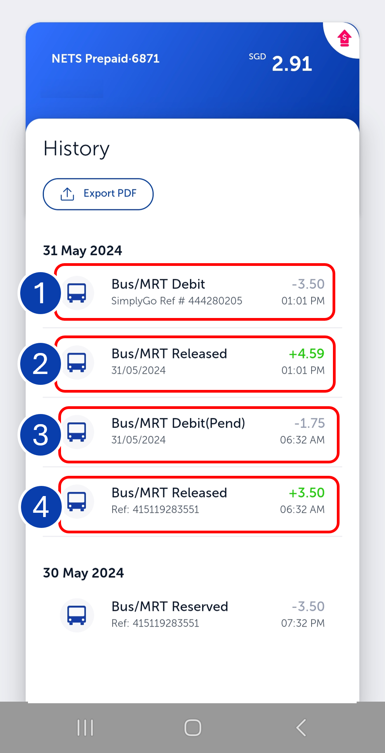385x753 pixels.
Task: Tap the pink top-up dollar icon
Action: 343,38
